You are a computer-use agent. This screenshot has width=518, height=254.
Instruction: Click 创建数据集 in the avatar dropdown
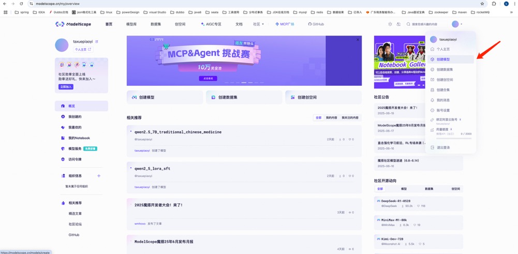coord(451,70)
